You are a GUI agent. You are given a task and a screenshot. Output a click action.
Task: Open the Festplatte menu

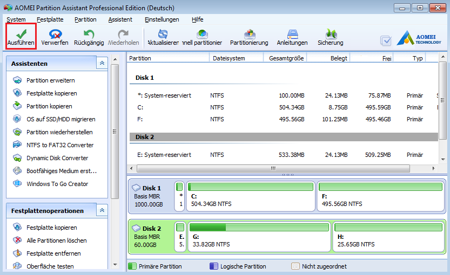tap(50, 19)
